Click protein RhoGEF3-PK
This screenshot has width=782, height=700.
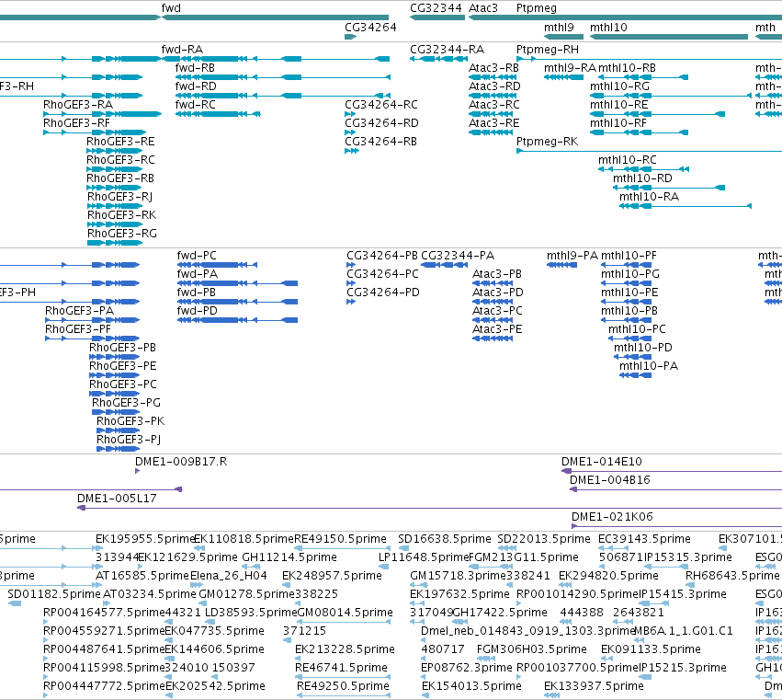point(130,421)
